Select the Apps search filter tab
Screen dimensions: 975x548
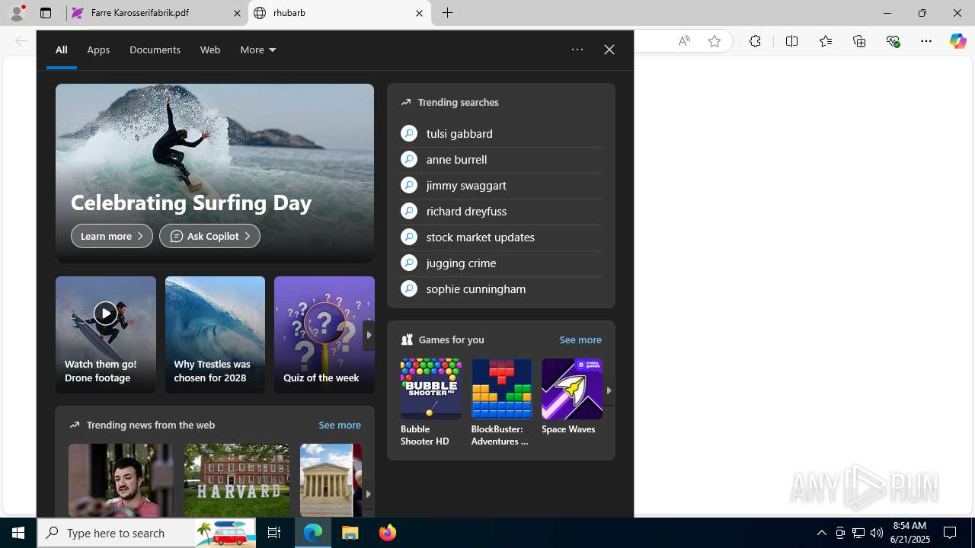point(98,49)
